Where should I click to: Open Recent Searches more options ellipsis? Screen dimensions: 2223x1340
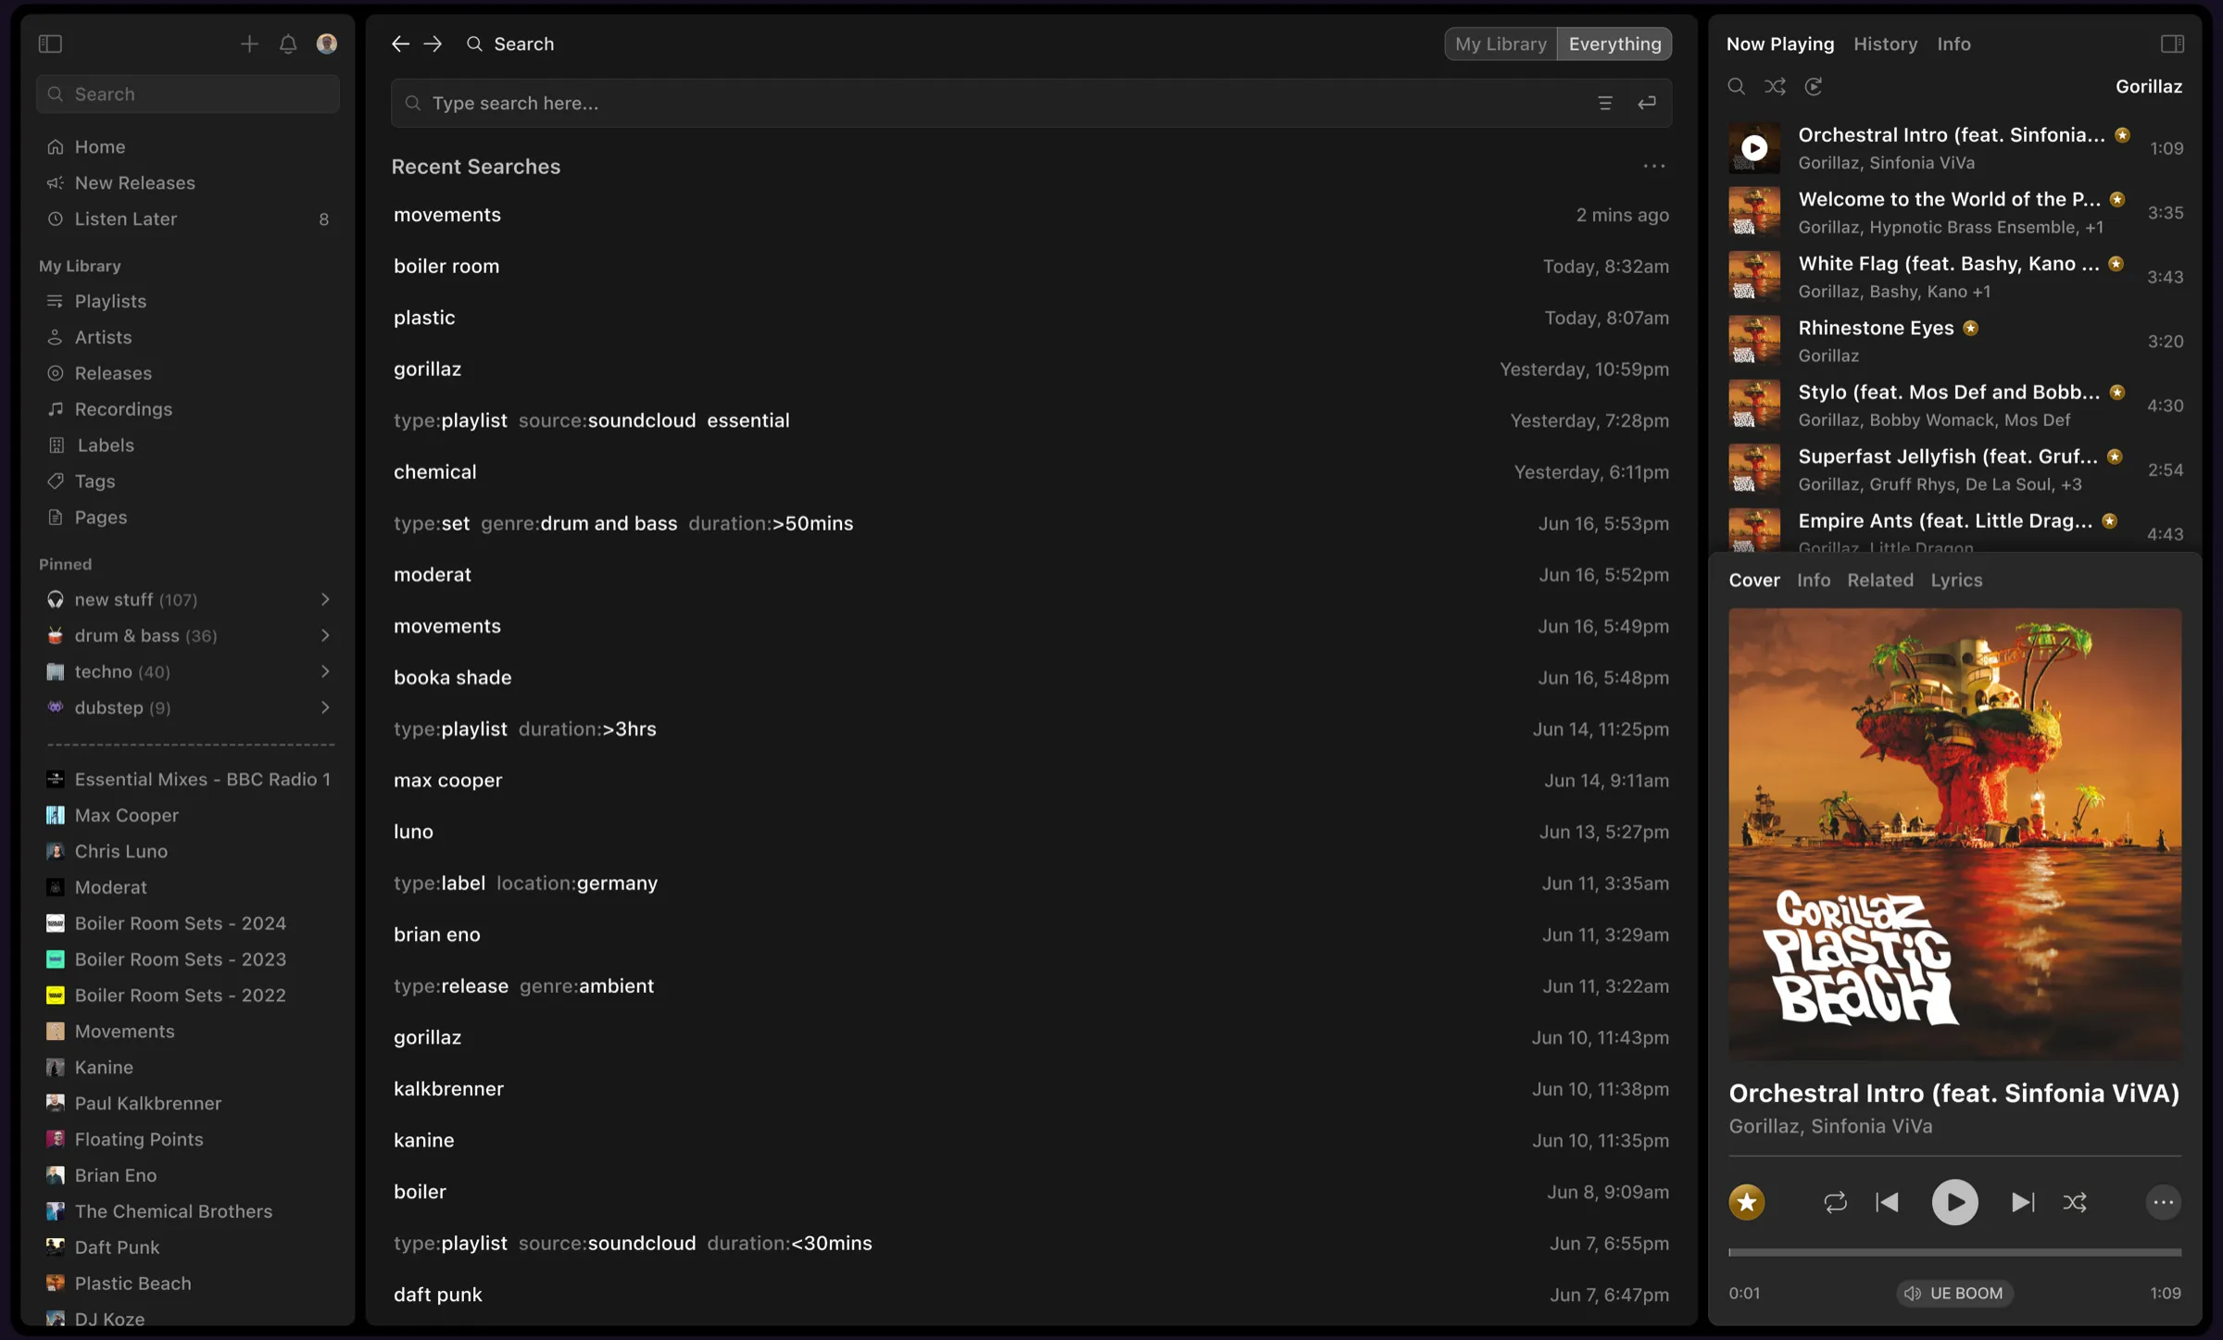point(1654,167)
